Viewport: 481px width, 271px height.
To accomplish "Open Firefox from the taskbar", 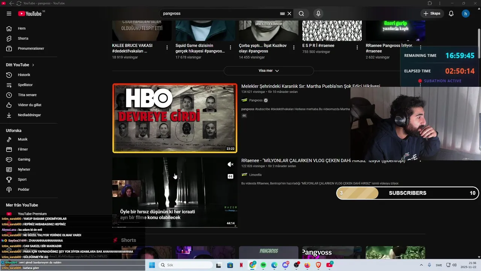I will (x=307, y=265).
